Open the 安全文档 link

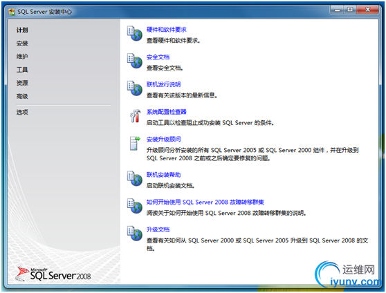pyautogui.click(x=158, y=57)
